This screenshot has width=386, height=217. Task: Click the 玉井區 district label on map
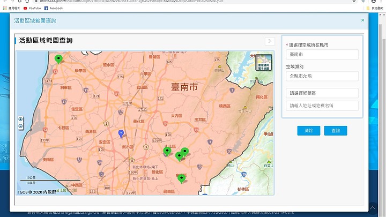[x=200, y=119]
